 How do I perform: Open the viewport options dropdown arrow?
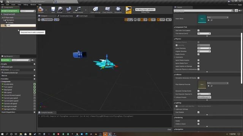39,20
